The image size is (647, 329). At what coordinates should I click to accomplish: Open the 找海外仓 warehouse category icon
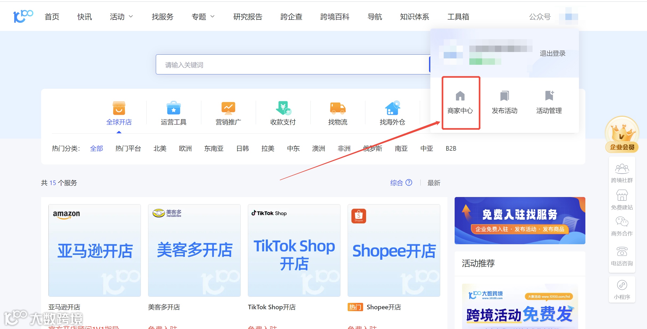click(x=392, y=108)
